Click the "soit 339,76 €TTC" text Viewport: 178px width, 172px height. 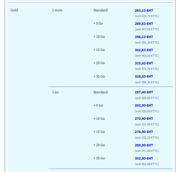[147, 16]
